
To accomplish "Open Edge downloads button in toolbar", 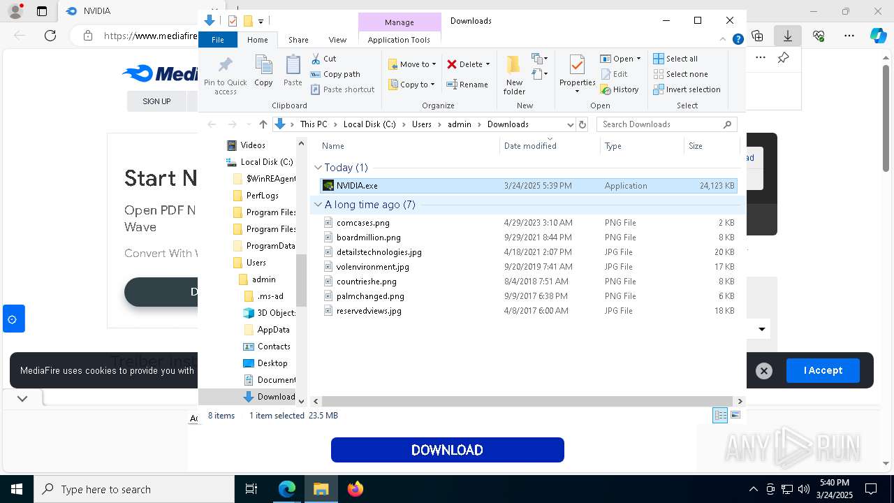I will (x=787, y=36).
